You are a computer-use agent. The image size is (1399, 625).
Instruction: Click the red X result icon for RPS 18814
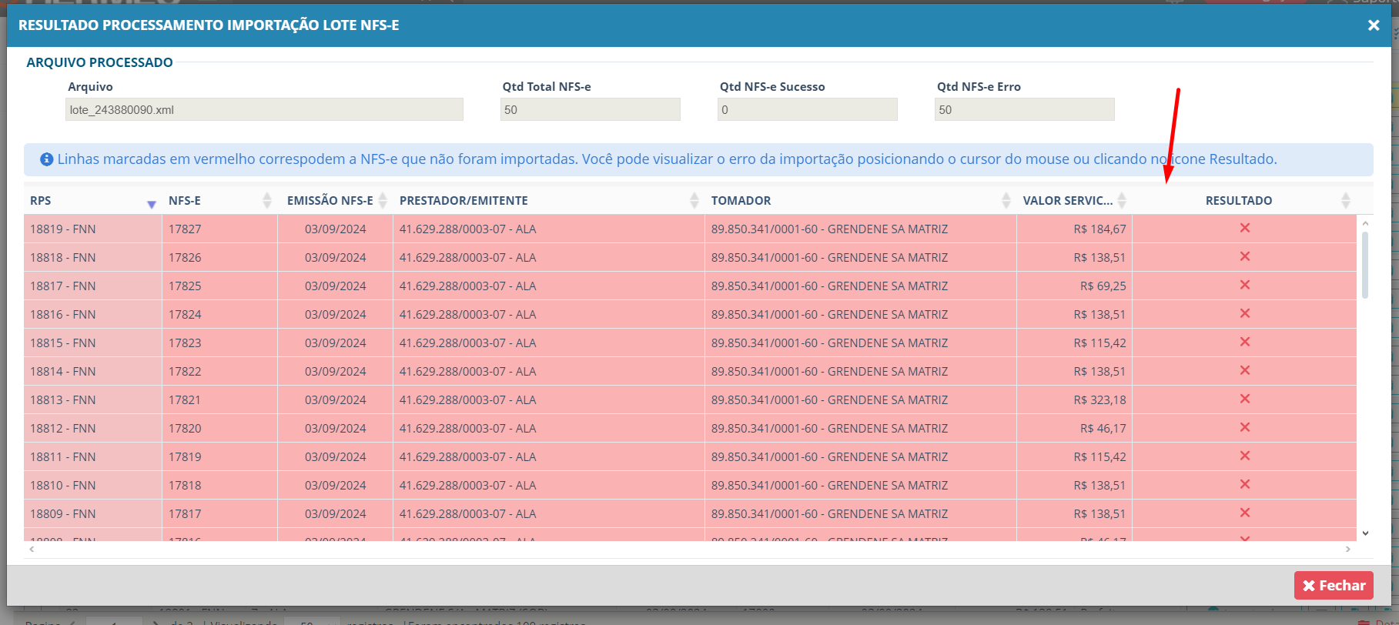[1244, 370]
